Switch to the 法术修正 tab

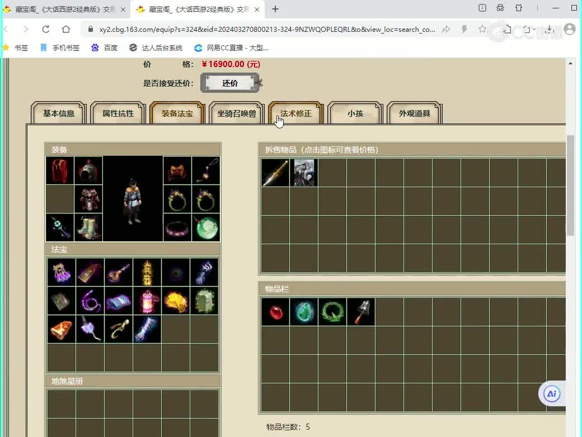[296, 113]
